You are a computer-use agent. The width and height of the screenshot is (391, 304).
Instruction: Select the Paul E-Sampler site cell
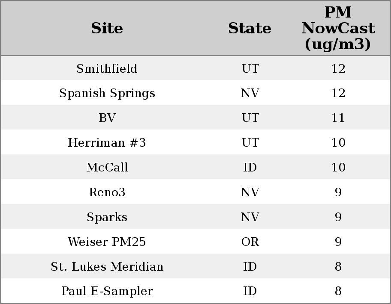pos(107,291)
